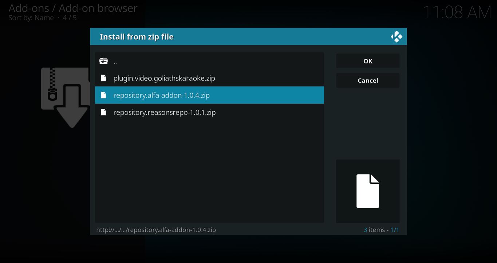Viewport: 497px width, 263px height.
Task: Cancel the zip file installation
Action: point(367,80)
